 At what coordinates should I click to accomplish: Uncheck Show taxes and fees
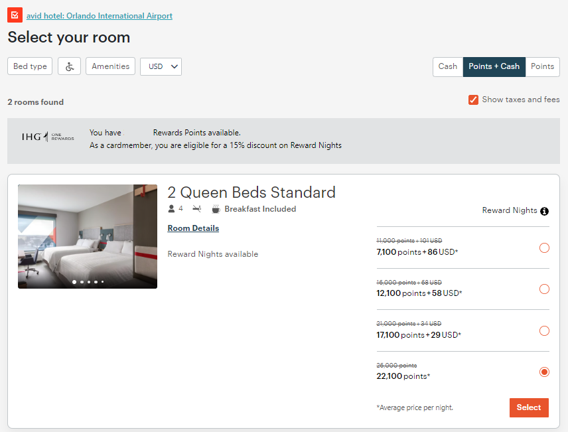click(473, 100)
